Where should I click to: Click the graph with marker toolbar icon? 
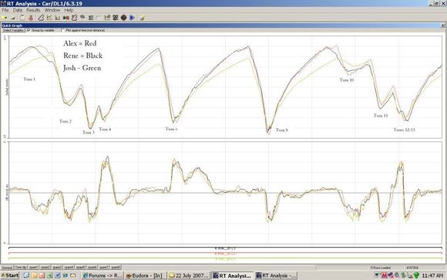pyautogui.click(x=107, y=18)
